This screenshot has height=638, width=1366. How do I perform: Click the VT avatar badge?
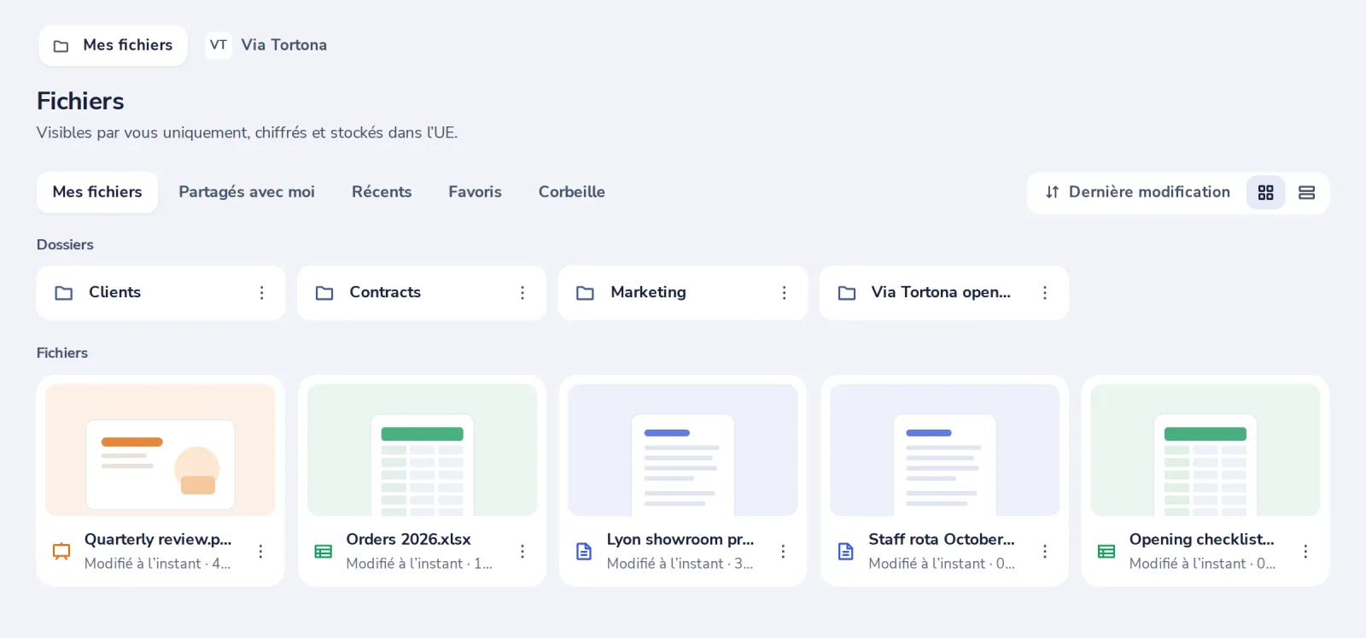click(219, 45)
